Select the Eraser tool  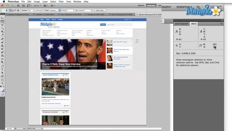pos(2,52)
